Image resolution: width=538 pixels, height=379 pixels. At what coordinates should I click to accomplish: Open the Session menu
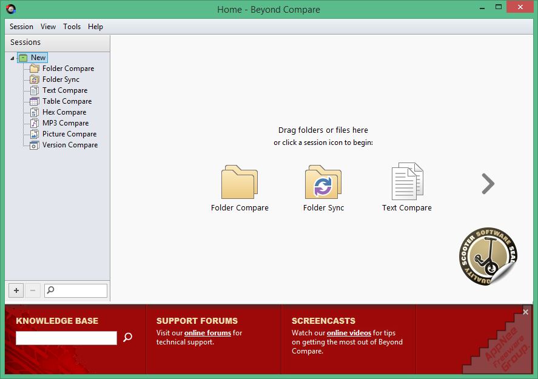pyautogui.click(x=21, y=27)
